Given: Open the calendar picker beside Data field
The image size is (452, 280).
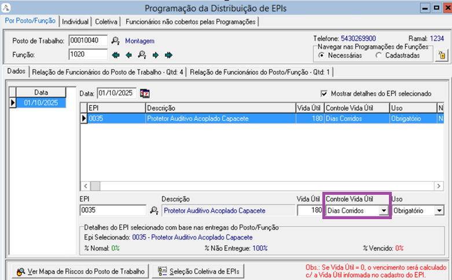Looking at the screenshot, I should pos(145,93).
